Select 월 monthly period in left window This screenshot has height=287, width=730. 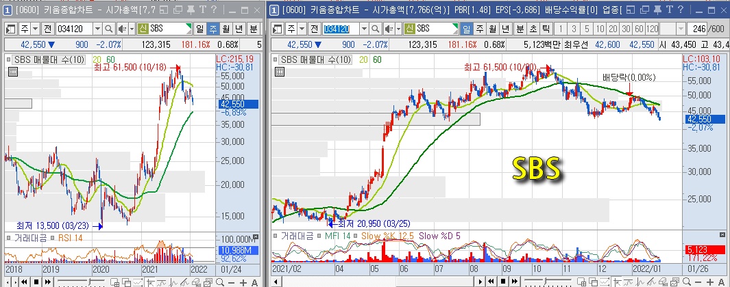click(226, 29)
